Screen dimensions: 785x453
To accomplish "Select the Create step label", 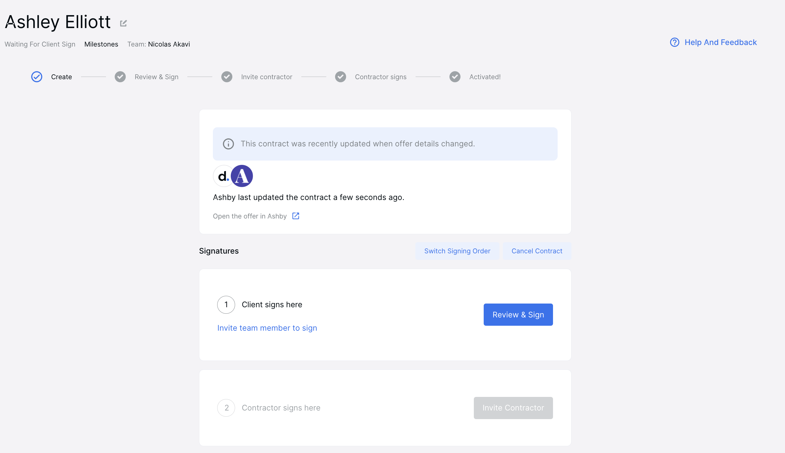I will [61, 77].
